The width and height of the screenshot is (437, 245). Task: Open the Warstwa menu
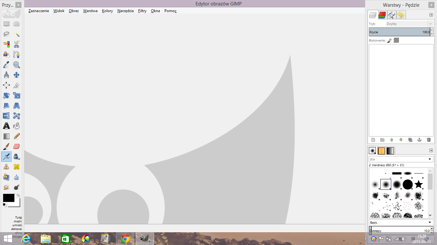click(x=90, y=11)
